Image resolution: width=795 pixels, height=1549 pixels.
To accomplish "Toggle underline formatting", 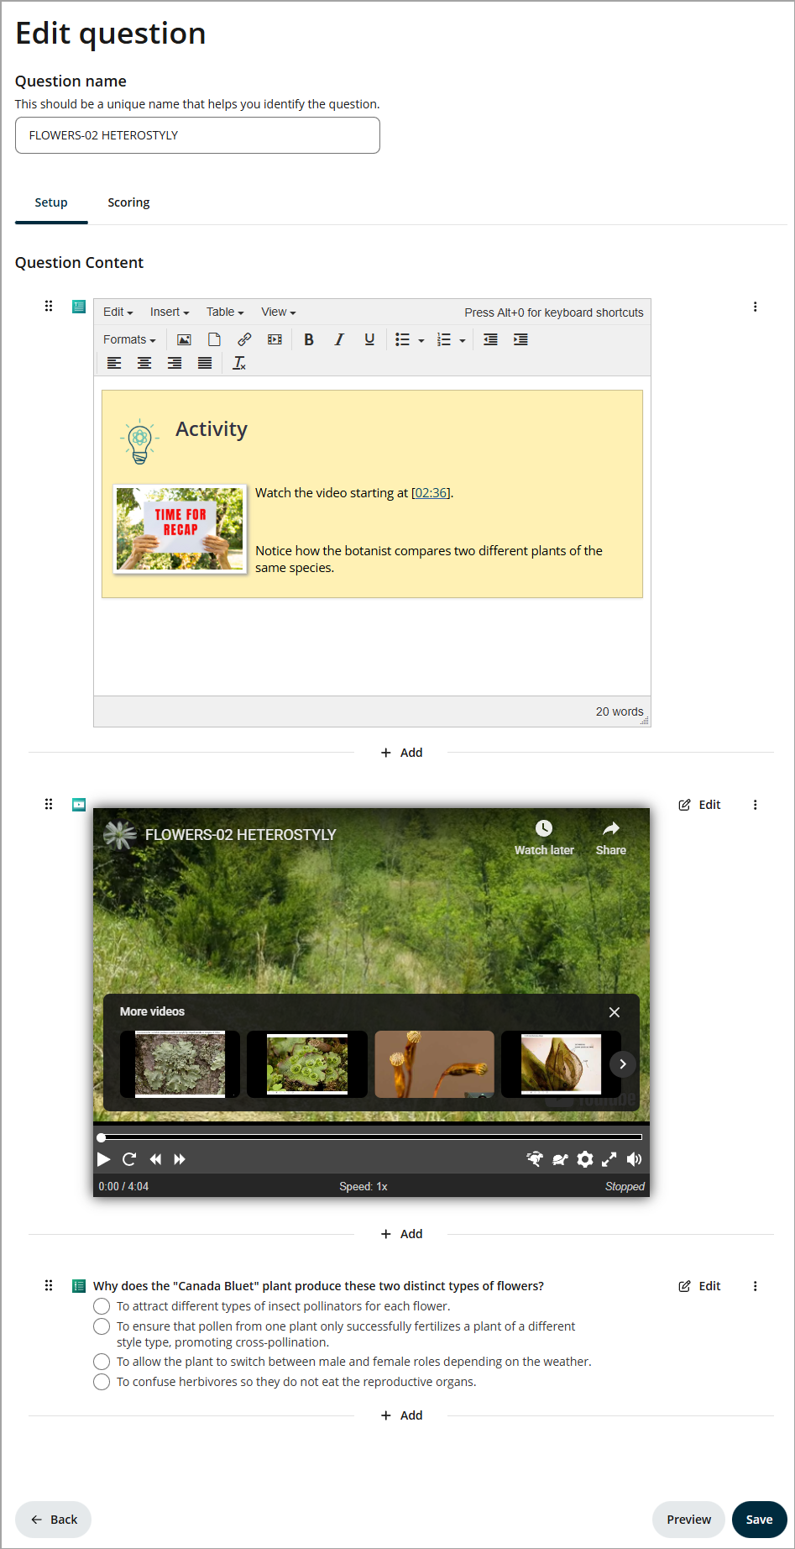I will pyautogui.click(x=369, y=339).
